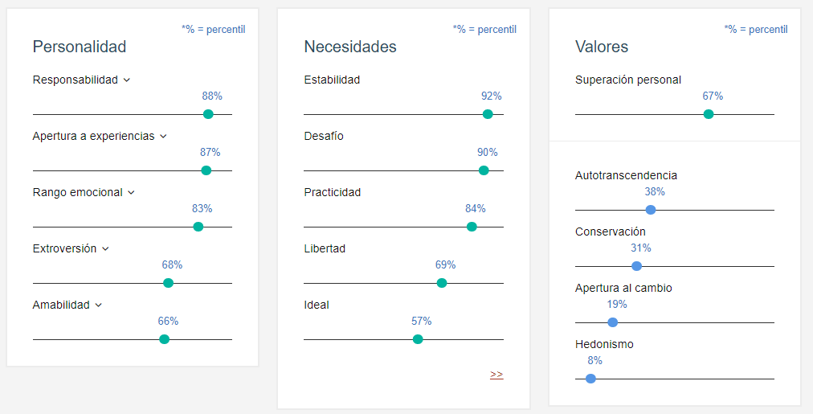Click the Libertad 69% slider dot
813x414 pixels.
point(442,283)
